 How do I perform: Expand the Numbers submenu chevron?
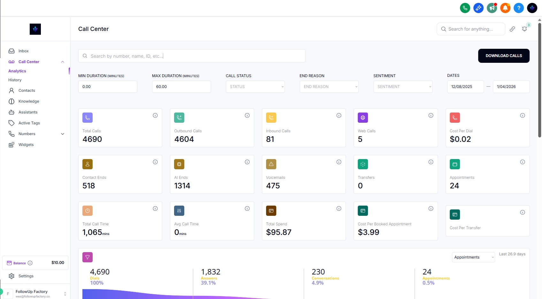(63, 134)
